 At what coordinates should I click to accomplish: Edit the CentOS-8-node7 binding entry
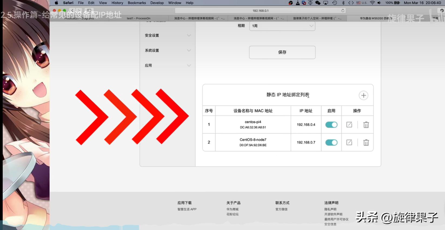click(x=349, y=142)
